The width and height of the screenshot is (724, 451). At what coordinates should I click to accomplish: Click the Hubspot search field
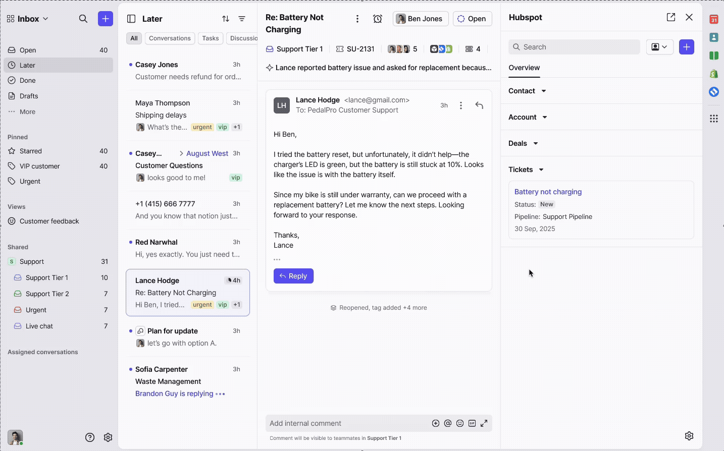tap(575, 47)
